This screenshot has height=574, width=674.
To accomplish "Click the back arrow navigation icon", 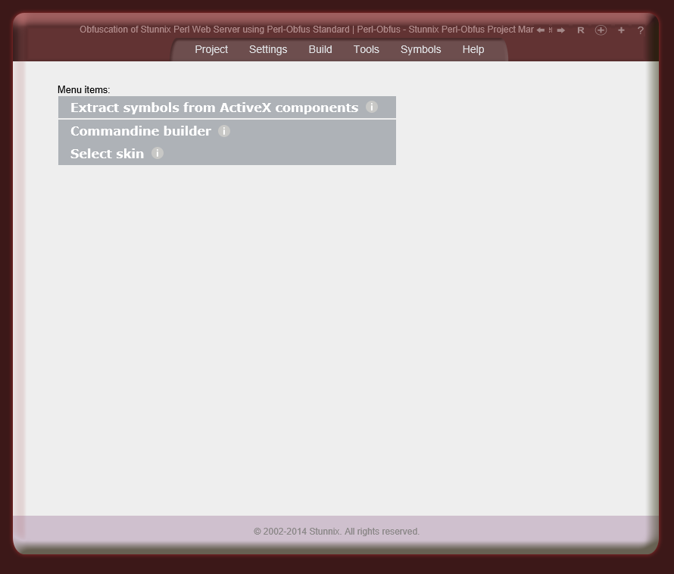I will point(542,30).
